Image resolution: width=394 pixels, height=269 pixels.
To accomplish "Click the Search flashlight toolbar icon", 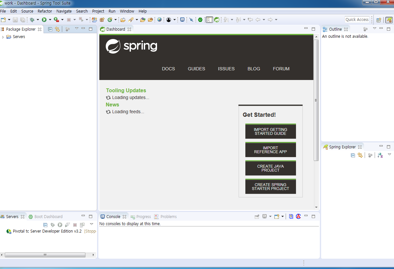I will [x=131, y=20].
